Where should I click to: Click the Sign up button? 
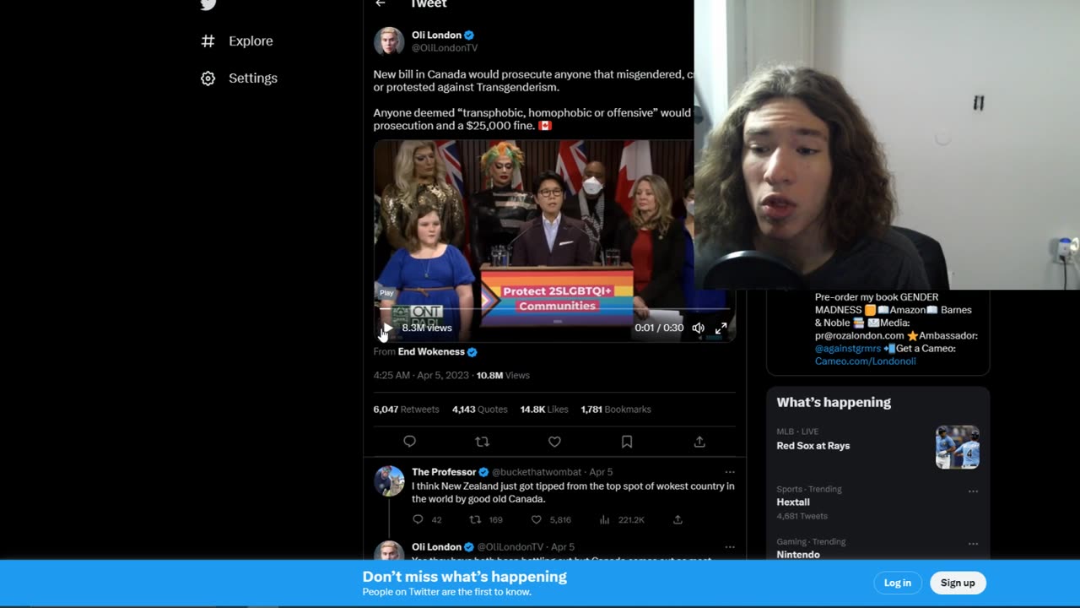tap(958, 583)
